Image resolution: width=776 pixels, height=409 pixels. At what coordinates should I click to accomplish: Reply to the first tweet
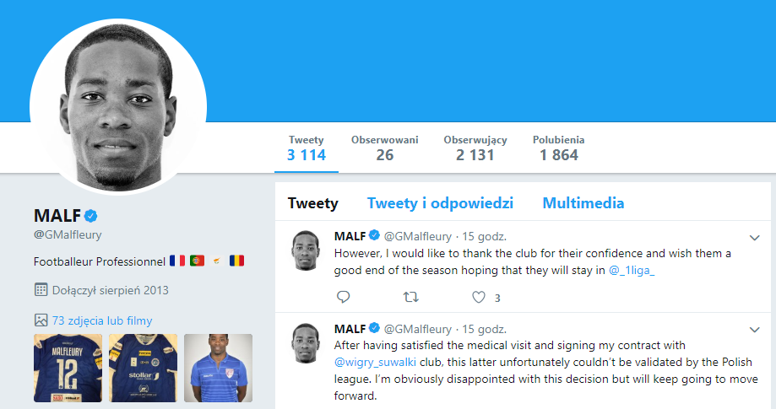pos(343,297)
